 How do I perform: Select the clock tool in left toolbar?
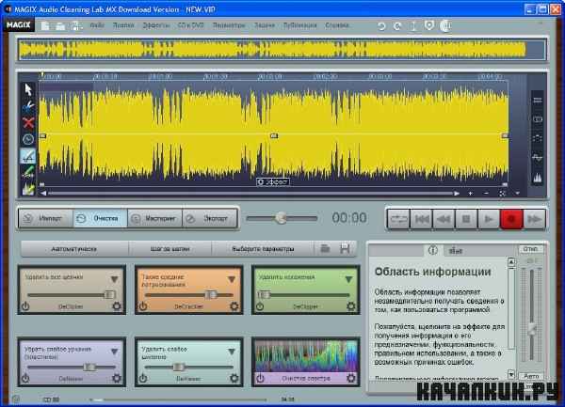click(28, 139)
